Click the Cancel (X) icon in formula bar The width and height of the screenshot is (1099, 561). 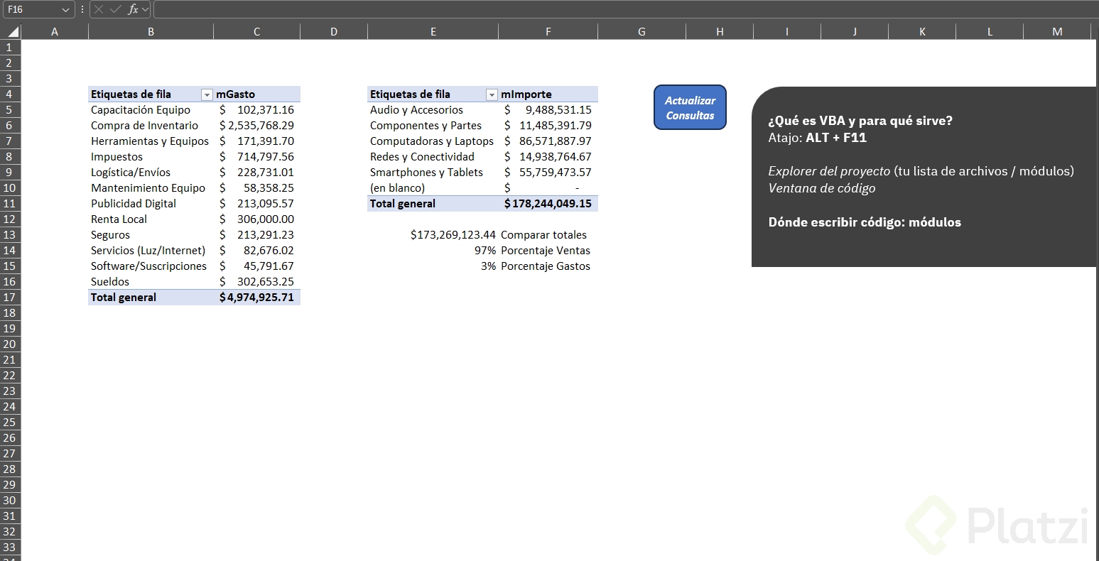pyautogui.click(x=99, y=9)
